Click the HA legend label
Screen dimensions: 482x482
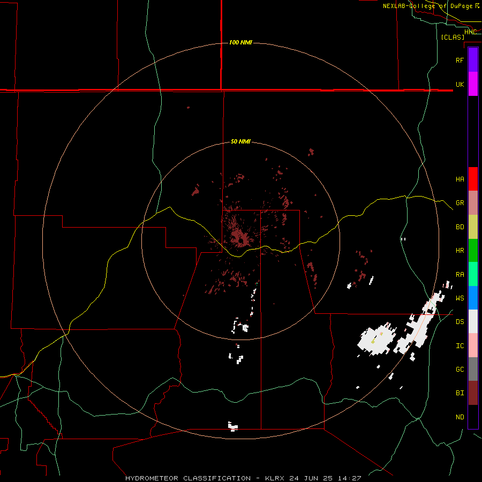pos(460,179)
